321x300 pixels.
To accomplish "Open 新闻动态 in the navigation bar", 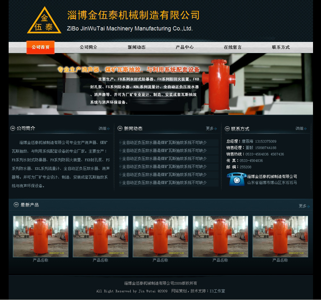I will pyautogui.click(x=136, y=47).
